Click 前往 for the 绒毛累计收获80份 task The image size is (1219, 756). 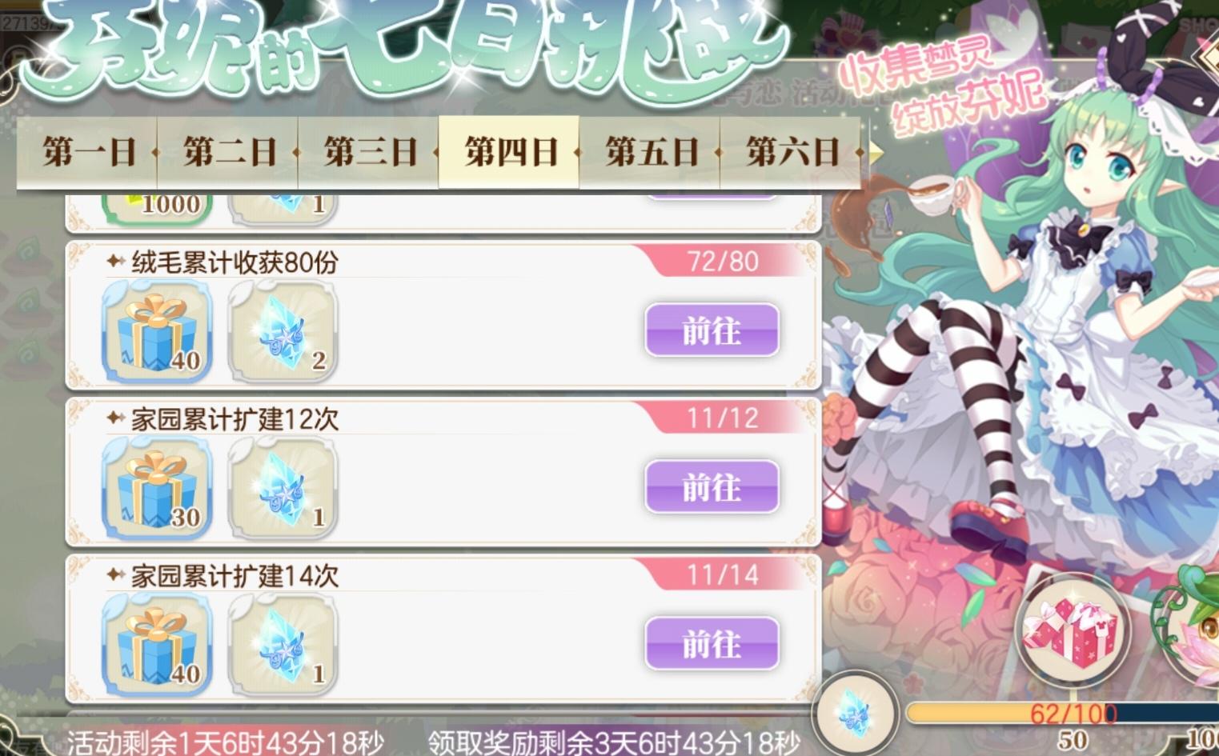pyautogui.click(x=712, y=330)
